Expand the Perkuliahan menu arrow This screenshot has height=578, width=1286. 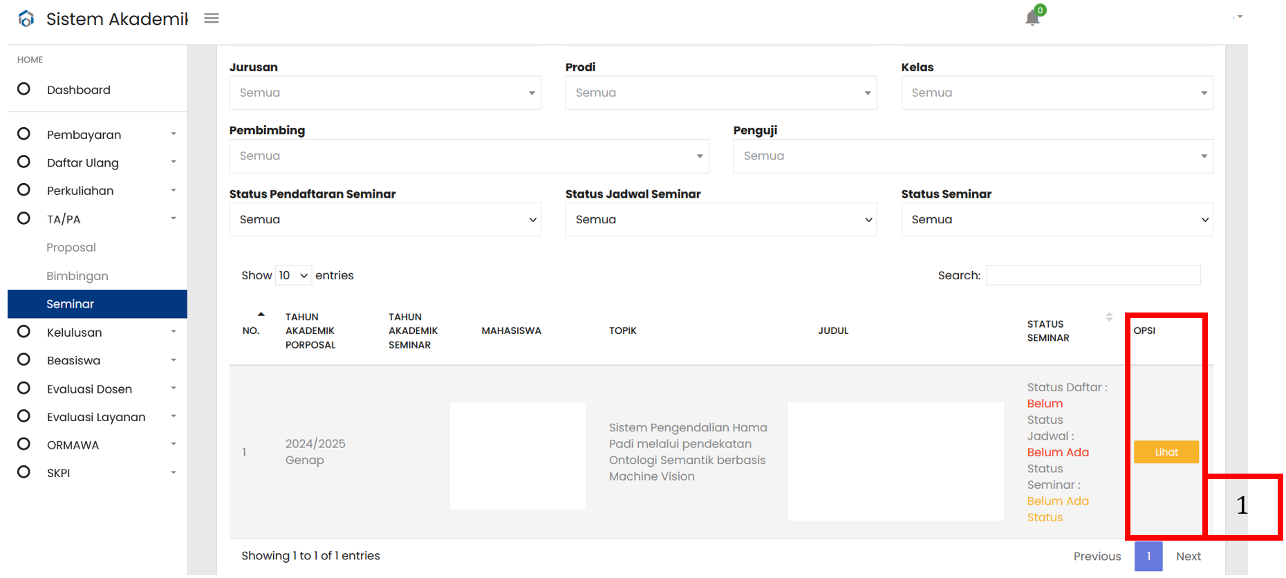tap(174, 190)
